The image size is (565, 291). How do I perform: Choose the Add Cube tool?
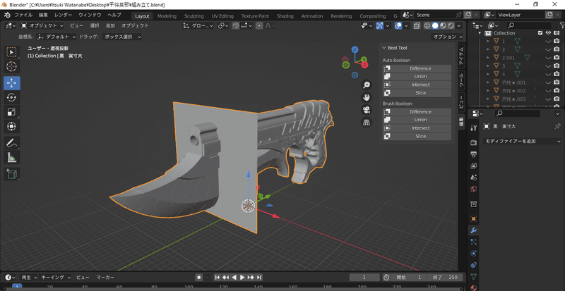tap(12, 174)
